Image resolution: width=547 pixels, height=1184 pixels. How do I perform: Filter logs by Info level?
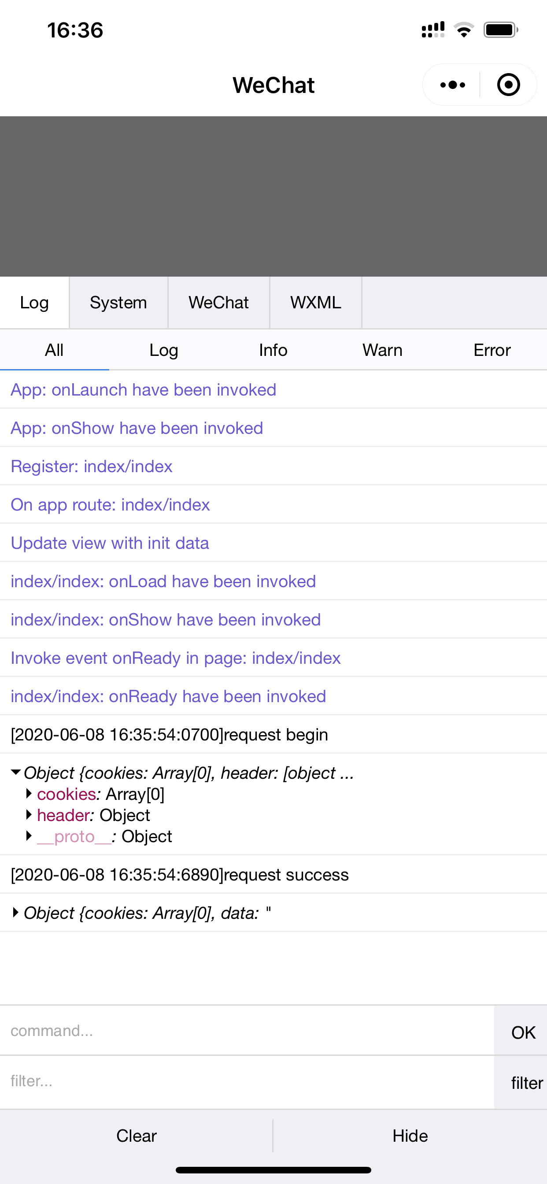(x=273, y=350)
